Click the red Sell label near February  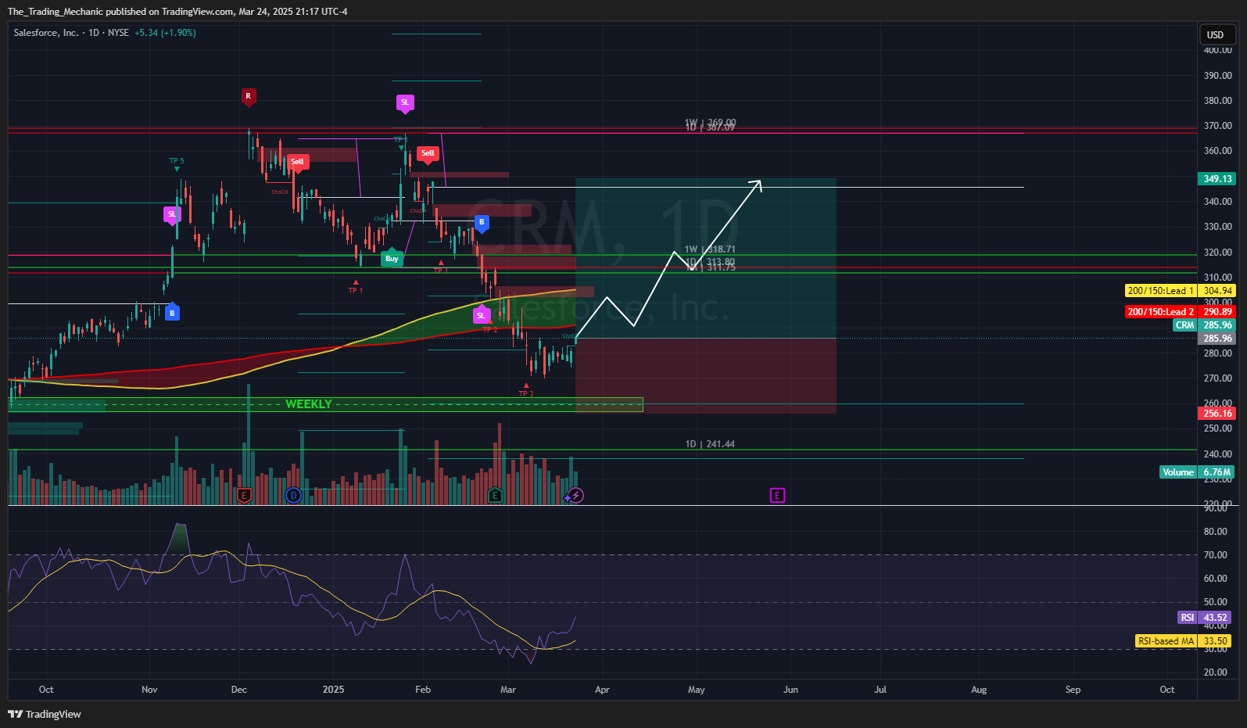(428, 154)
